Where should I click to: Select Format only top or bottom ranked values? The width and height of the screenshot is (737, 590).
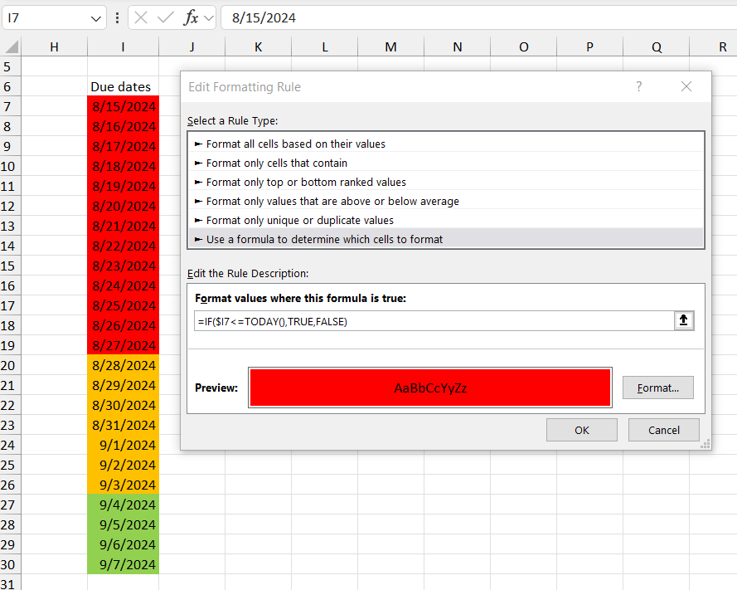tap(446, 182)
